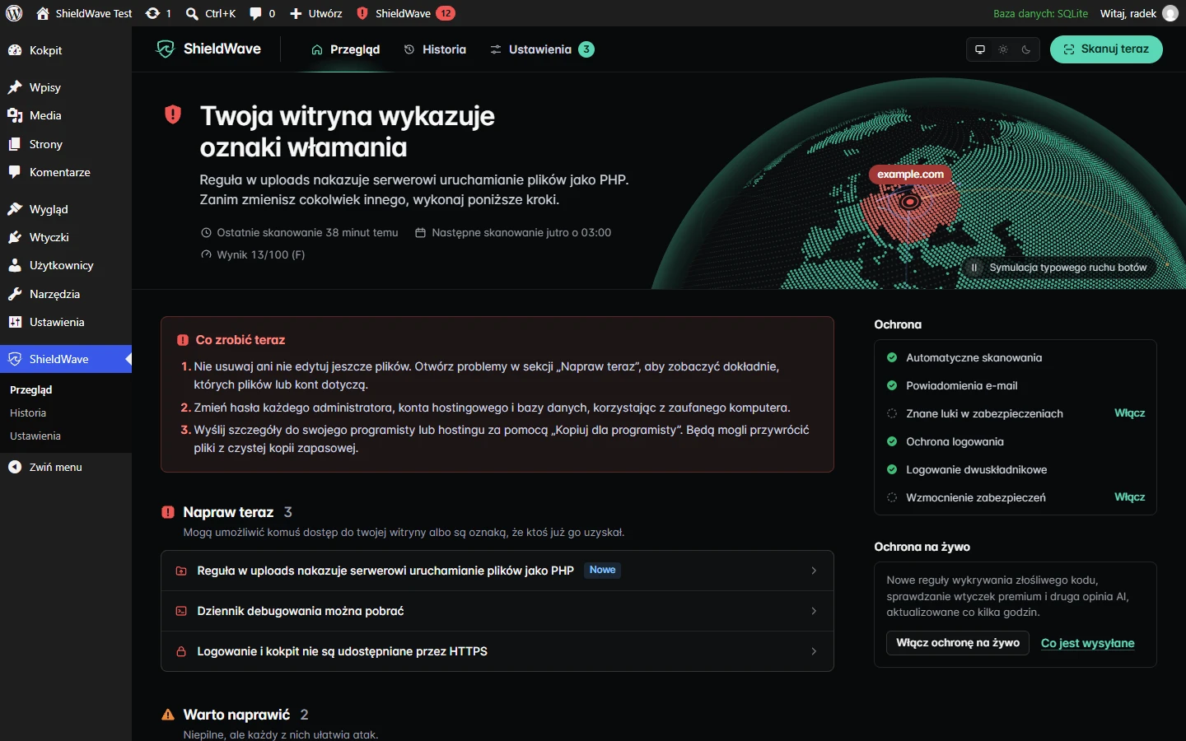Open the user avatar next to Witaj, radek

pos(1170,13)
